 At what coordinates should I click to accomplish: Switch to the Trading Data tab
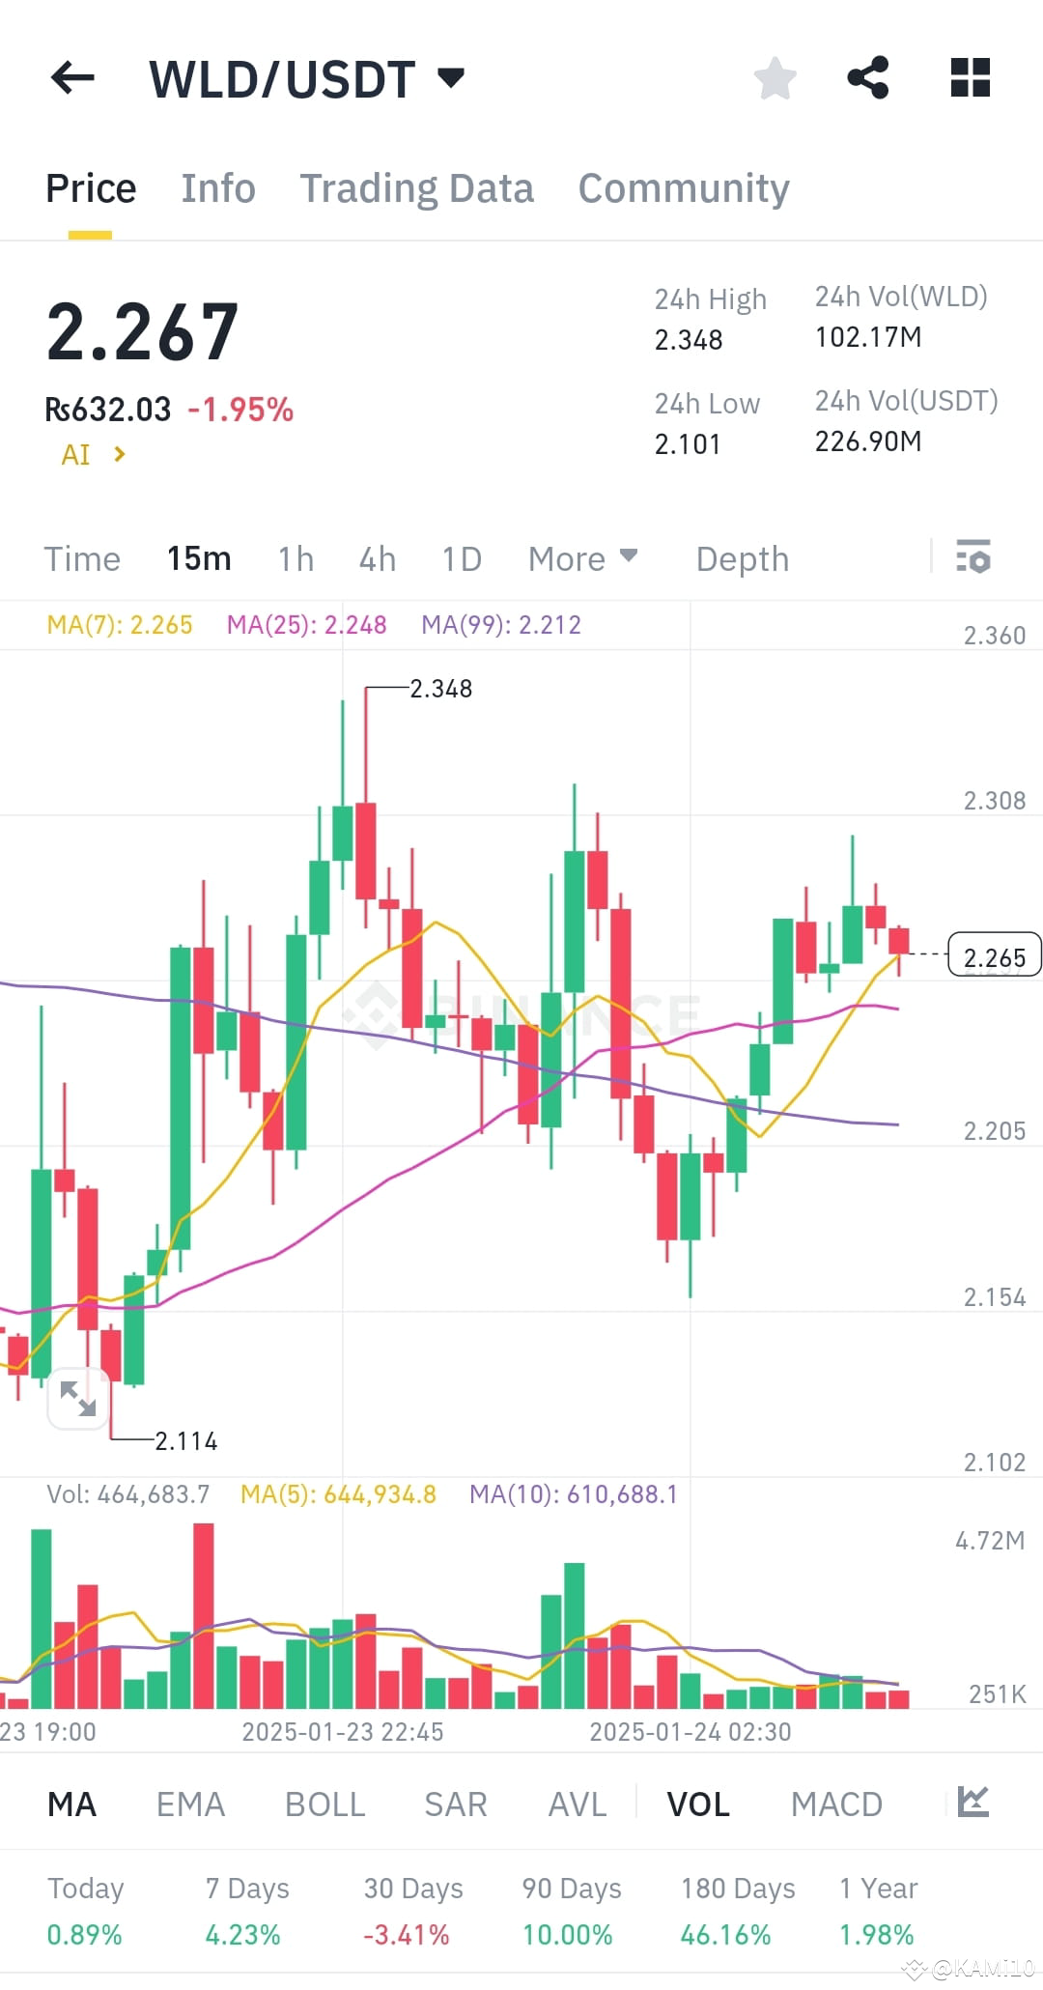(417, 187)
